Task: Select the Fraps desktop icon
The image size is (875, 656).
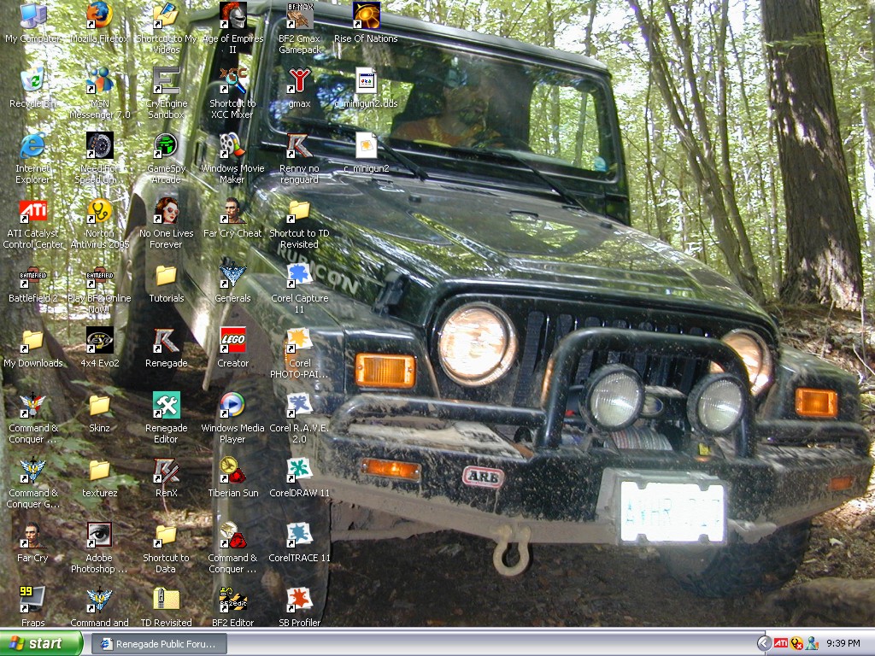Action: pos(32,600)
